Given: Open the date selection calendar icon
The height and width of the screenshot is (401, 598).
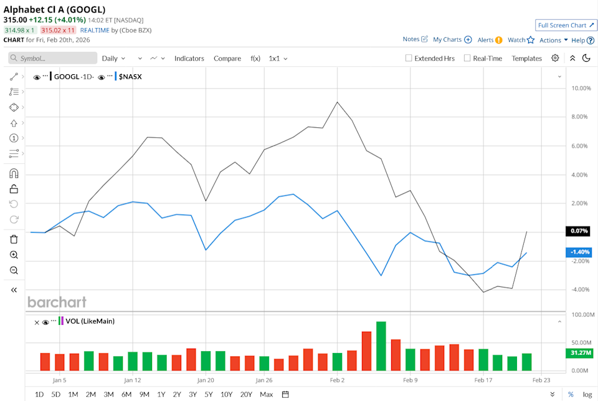Looking at the screenshot, I should pyautogui.click(x=284, y=394).
